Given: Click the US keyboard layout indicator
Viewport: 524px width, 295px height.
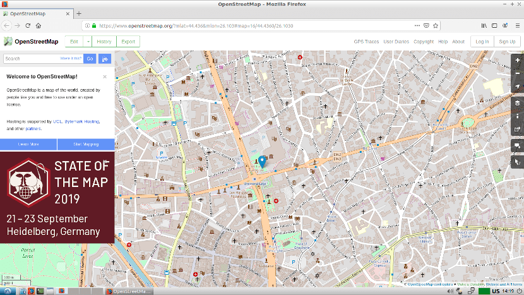Looking at the screenshot, I should (496, 291).
